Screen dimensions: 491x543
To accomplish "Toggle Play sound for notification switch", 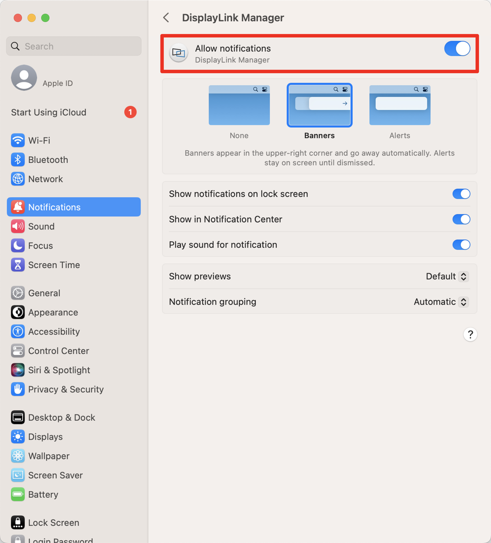I will click(x=461, y=245).
